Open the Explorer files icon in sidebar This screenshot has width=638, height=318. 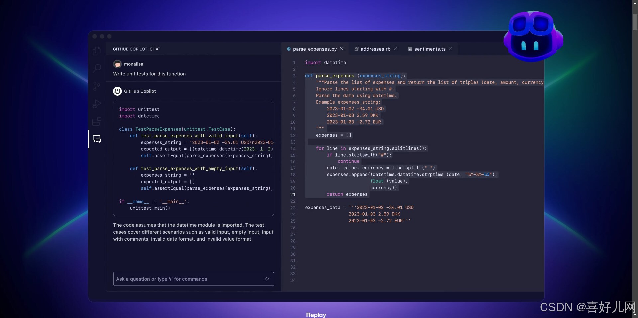[97, 51]
